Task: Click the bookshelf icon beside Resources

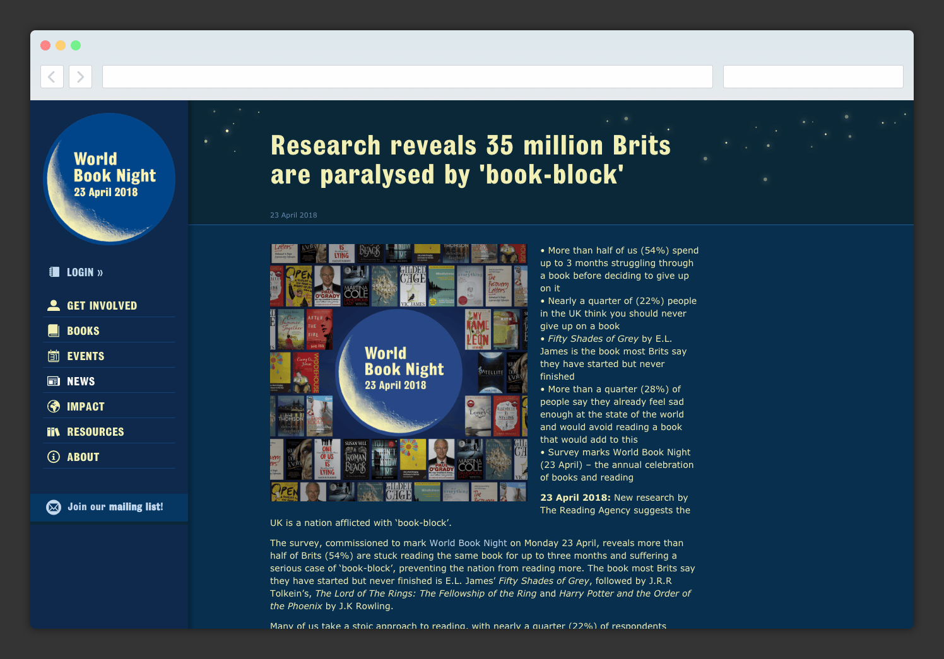Action: (54, 432)
